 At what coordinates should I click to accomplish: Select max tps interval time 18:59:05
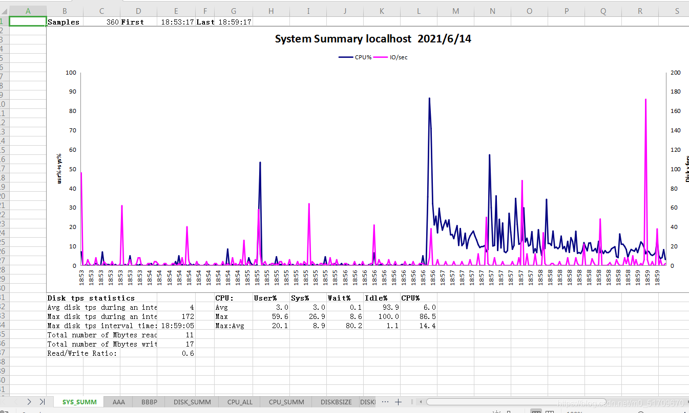pos(176,326)
